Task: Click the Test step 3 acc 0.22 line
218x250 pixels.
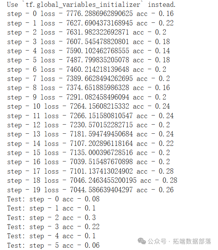Action: pyautogui.click(x=53, y=226)
